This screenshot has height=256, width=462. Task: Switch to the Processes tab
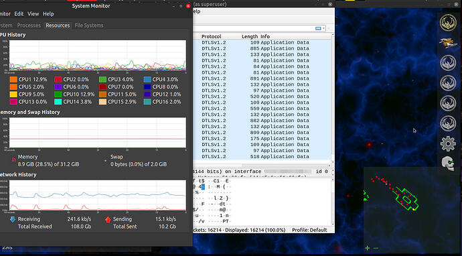click(29, 25)
